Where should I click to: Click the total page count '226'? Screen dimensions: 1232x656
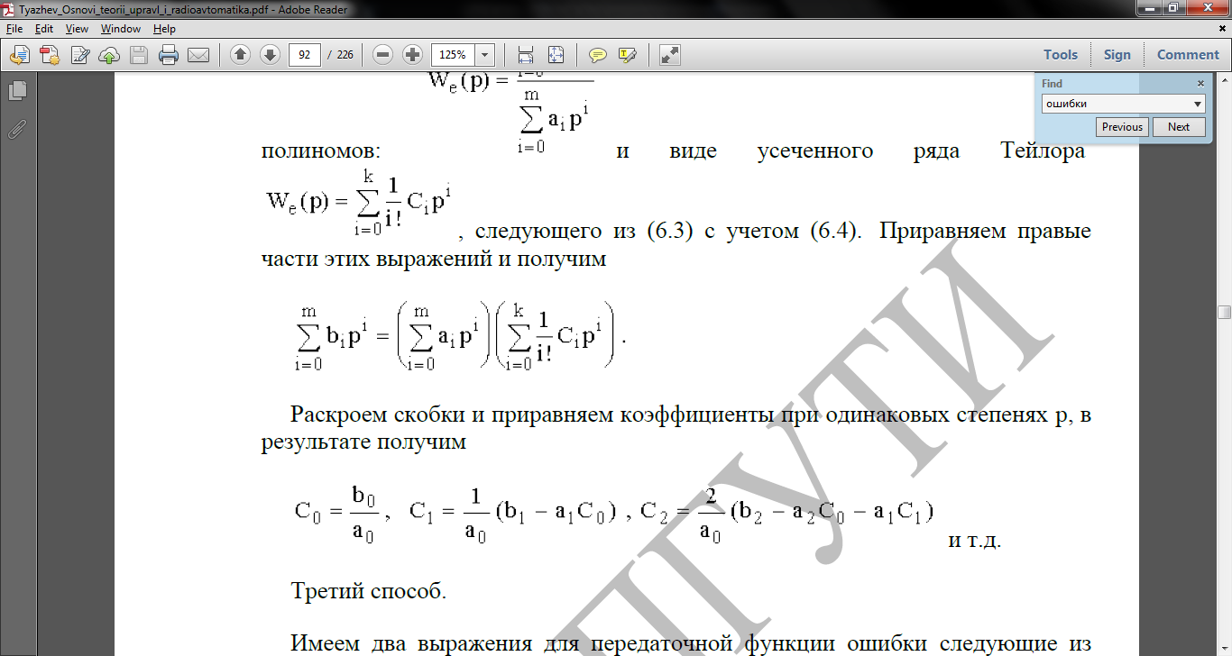pyautogui.click(x=345, y=55)
